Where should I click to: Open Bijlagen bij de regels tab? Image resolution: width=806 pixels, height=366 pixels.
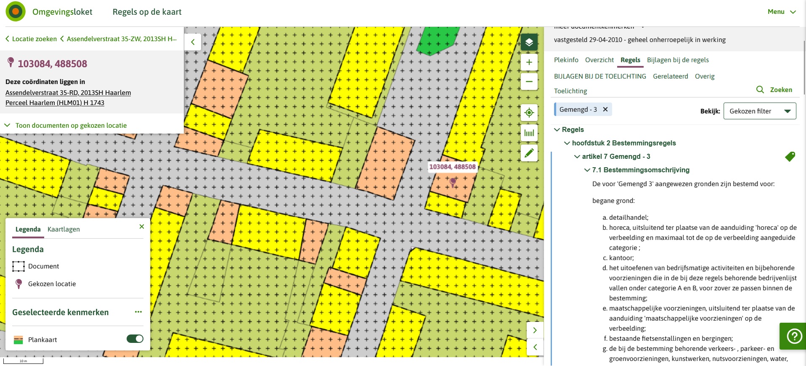(x=678, y=60)
